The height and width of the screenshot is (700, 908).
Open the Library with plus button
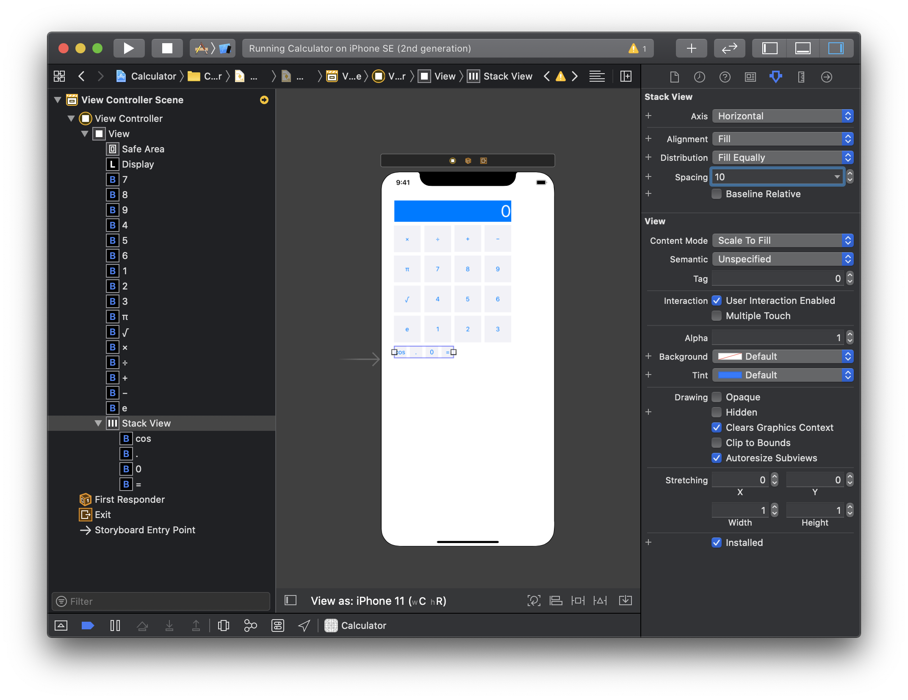691,48
